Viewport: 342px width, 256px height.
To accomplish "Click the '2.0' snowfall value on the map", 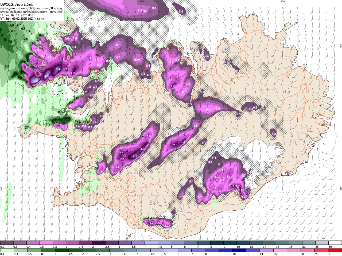I will pos(67,69).
